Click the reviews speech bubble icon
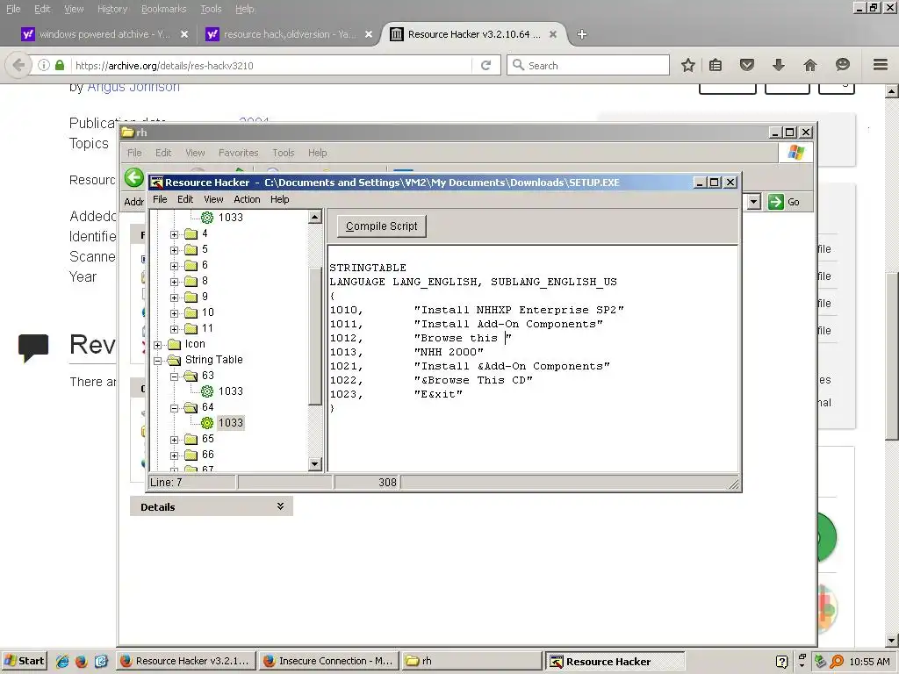This screenshot has height=674, width=899. (x=33, y=348)
